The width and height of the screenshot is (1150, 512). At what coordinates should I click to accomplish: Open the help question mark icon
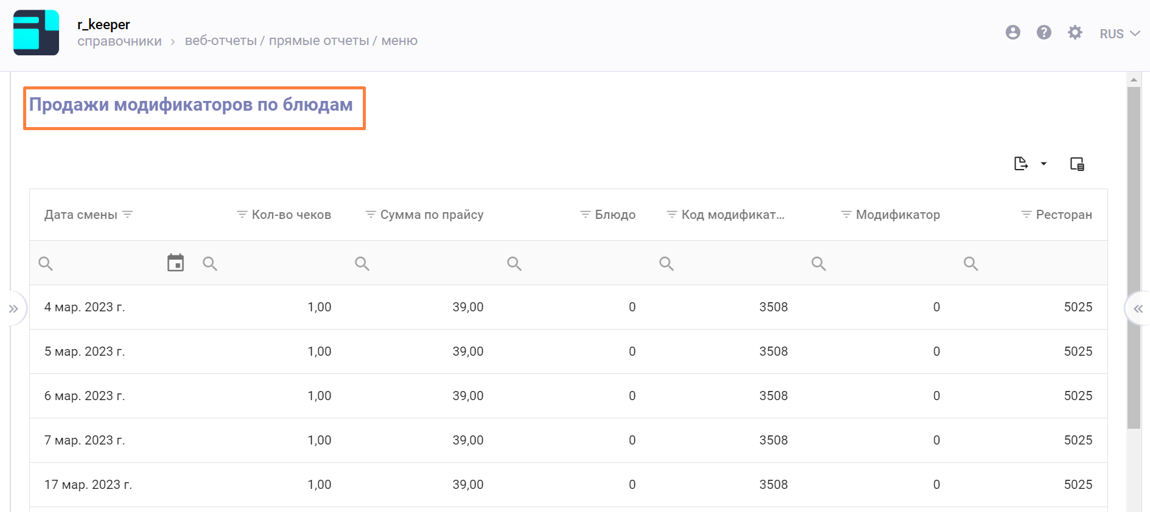(1043, 33)
